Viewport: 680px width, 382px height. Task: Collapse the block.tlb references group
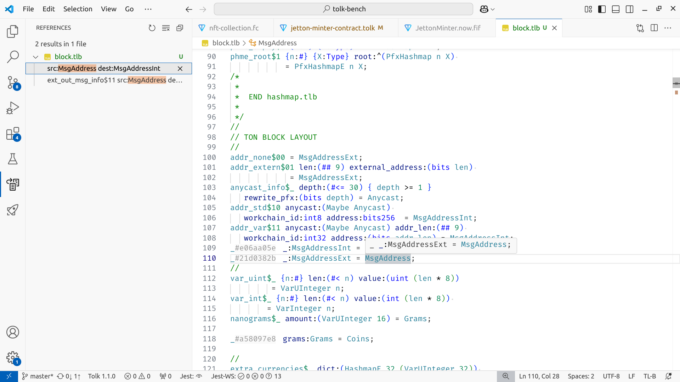[x=35, y=57]
